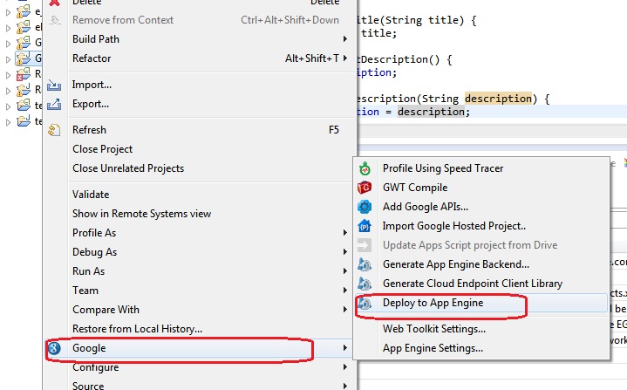Click the Deploy to App Engine icon
The width and height of the screenshot is (627, 390).
click(x=365, y=304)
